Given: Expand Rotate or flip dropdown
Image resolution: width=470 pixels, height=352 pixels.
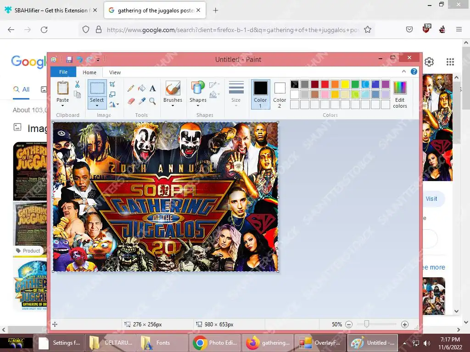Looking at the screenshot, I should pyautogui.click(x=117, y=104).
